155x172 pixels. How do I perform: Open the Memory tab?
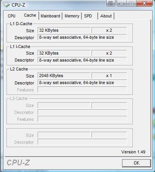click(72, 16)
